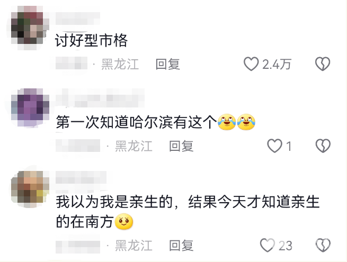The image size is (347, 262).
Task: Open first commenter's avatar profile
Action: pyautogui.click(x=30, y=28)
